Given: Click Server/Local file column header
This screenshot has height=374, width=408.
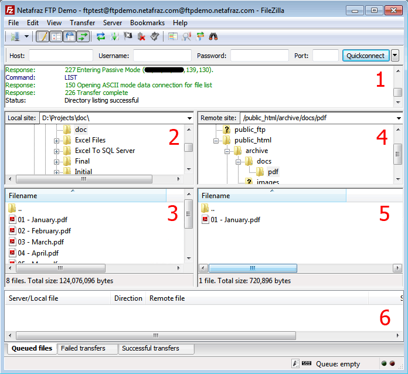Looking at the screenshot, I should (58, 298).
